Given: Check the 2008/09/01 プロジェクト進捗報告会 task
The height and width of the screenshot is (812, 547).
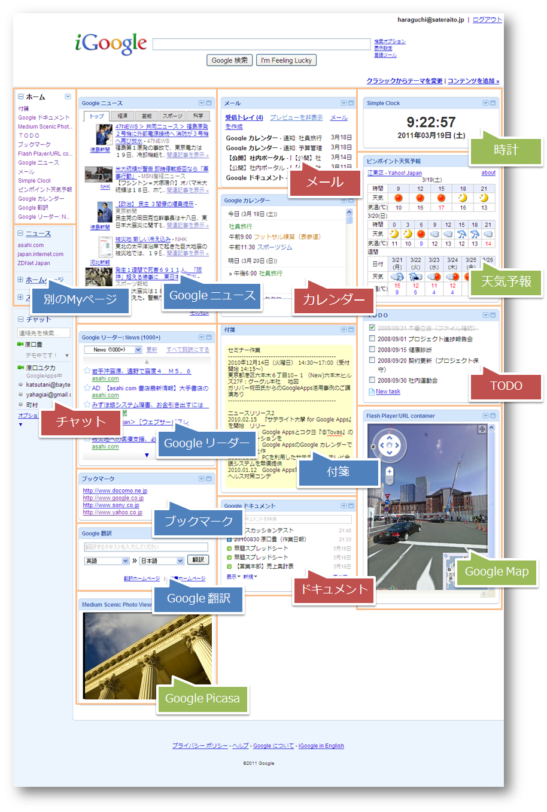Looking at the screenshot, I should click(372, 338).
